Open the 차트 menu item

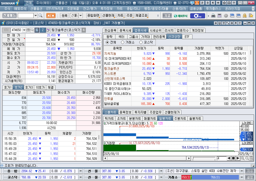[x=120, y=9]
